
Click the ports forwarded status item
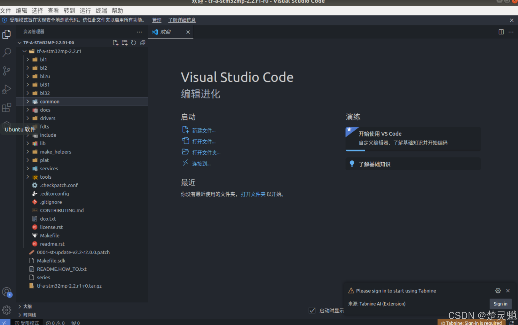tap(76, 323)
